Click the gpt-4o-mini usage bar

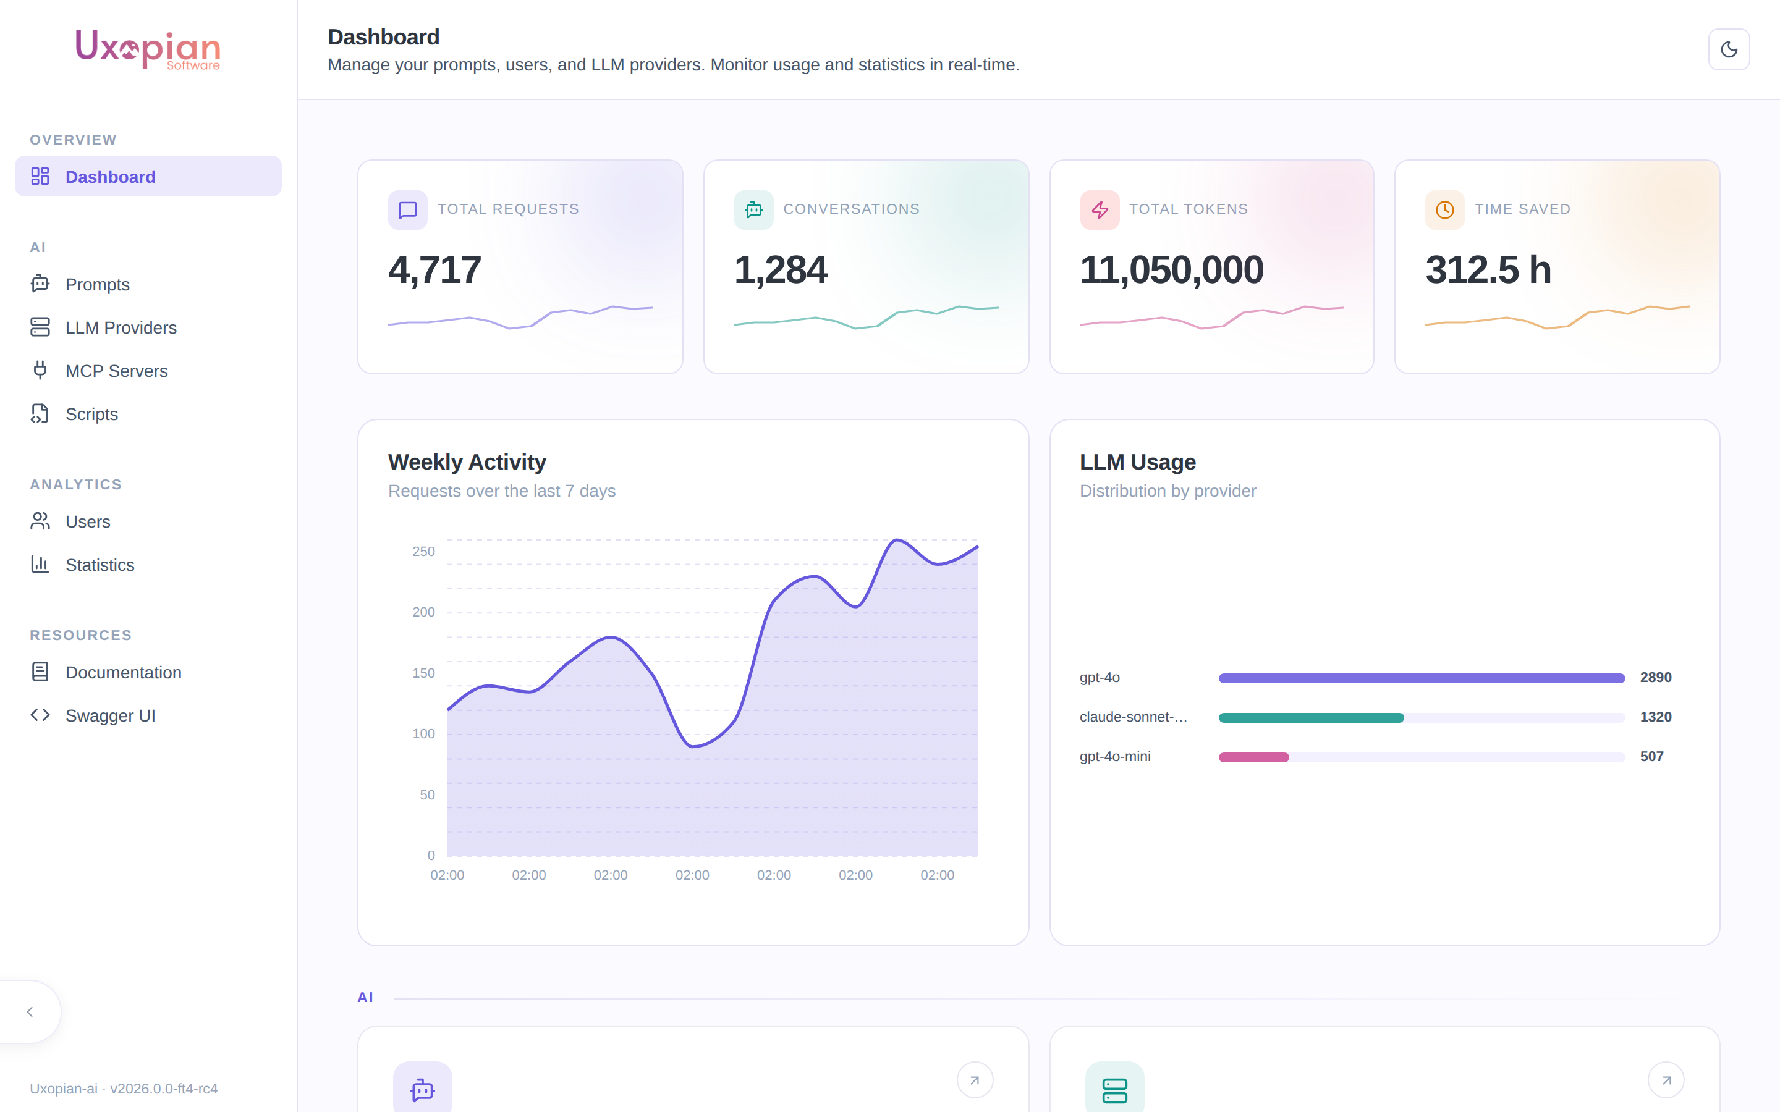(1421, 757)
